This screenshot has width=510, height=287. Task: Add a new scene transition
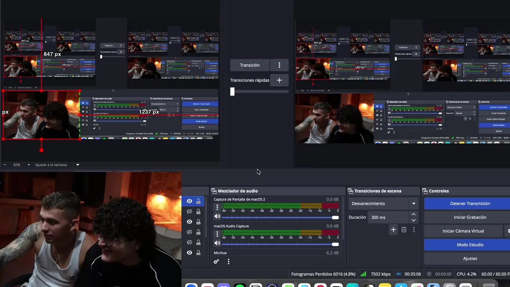pos(393,230)
